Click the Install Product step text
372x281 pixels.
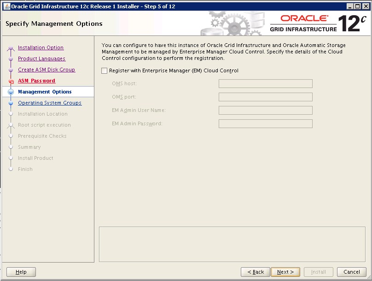pyautogui.click(x=35, y=158)
